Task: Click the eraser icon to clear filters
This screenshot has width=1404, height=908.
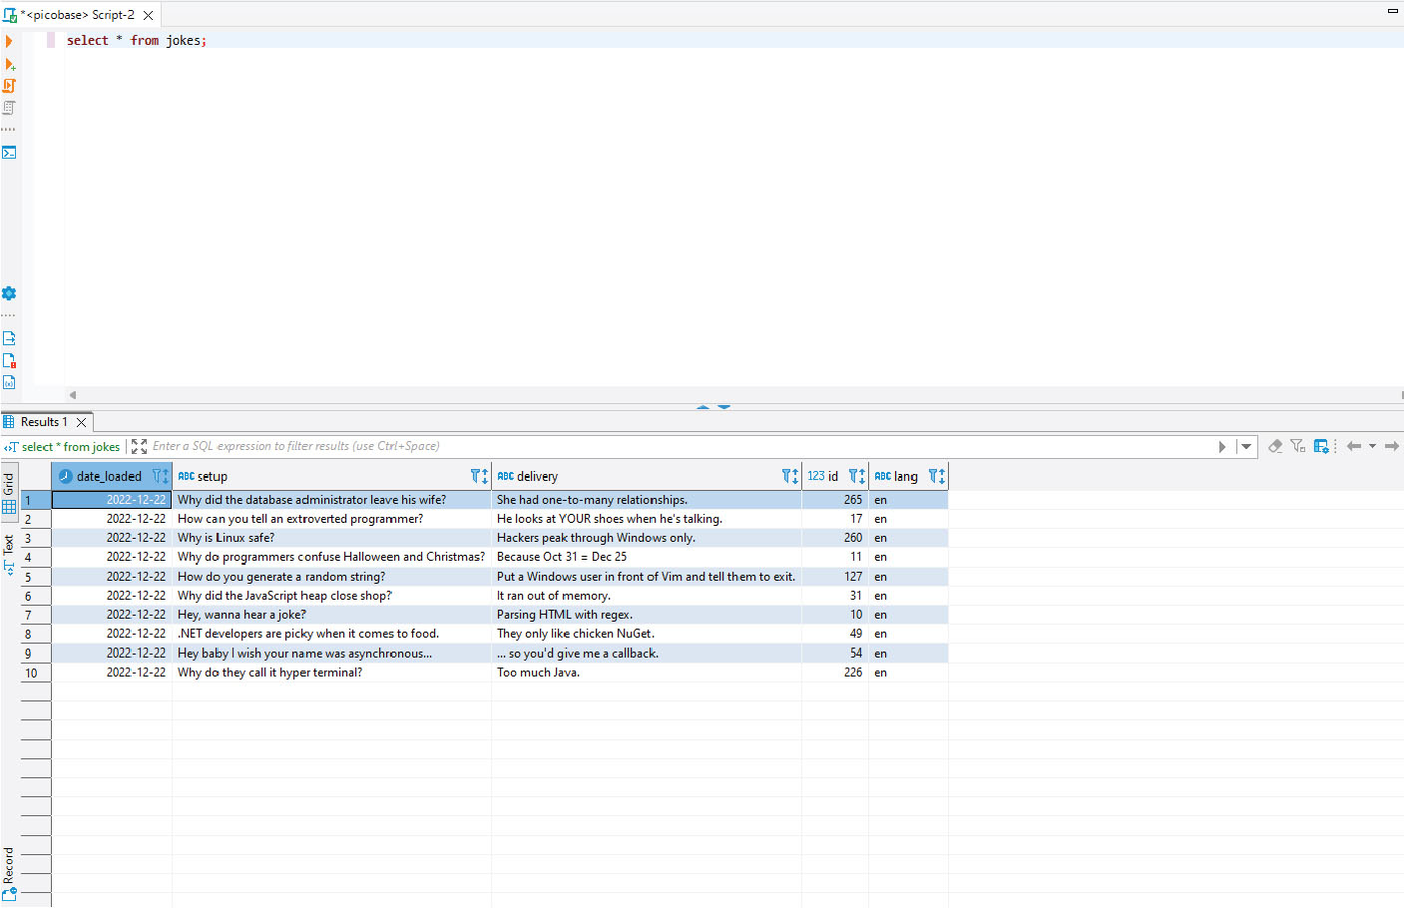Action: pos(1274,446)
